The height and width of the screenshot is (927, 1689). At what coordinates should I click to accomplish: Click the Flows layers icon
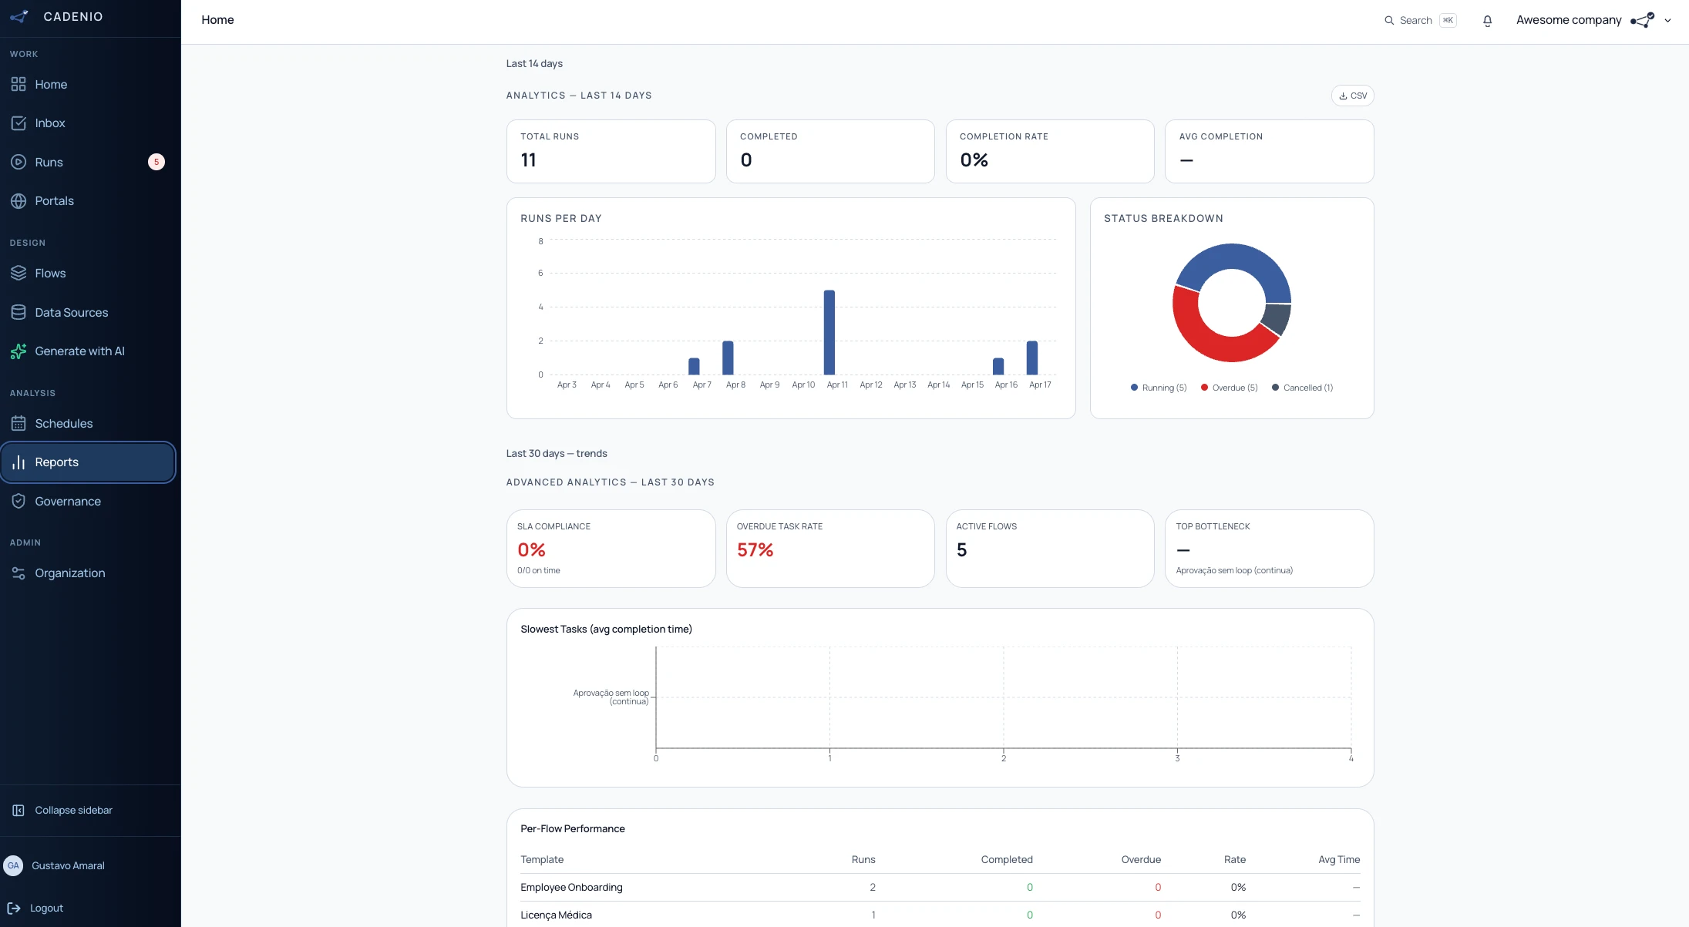tap(19, 274)
